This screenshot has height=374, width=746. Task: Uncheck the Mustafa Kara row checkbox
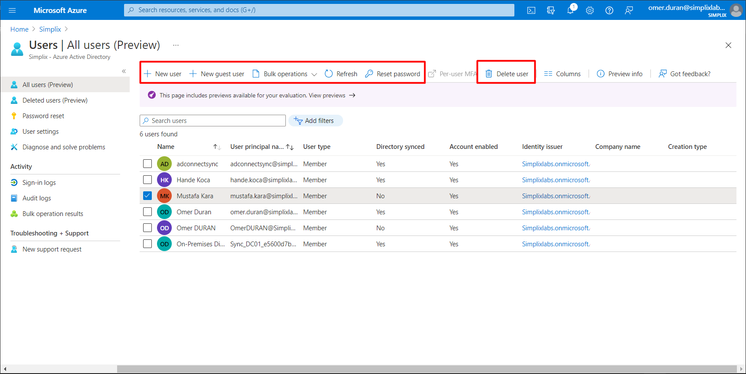tap(147, 196)
